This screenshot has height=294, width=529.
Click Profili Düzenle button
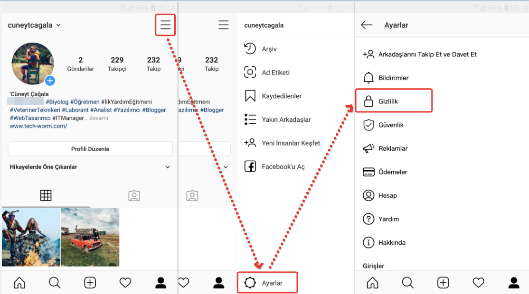[x=90, y=149]
